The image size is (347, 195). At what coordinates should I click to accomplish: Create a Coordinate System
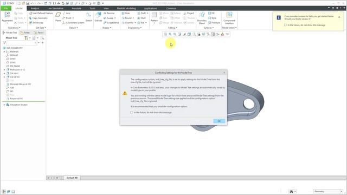[73, 23]
